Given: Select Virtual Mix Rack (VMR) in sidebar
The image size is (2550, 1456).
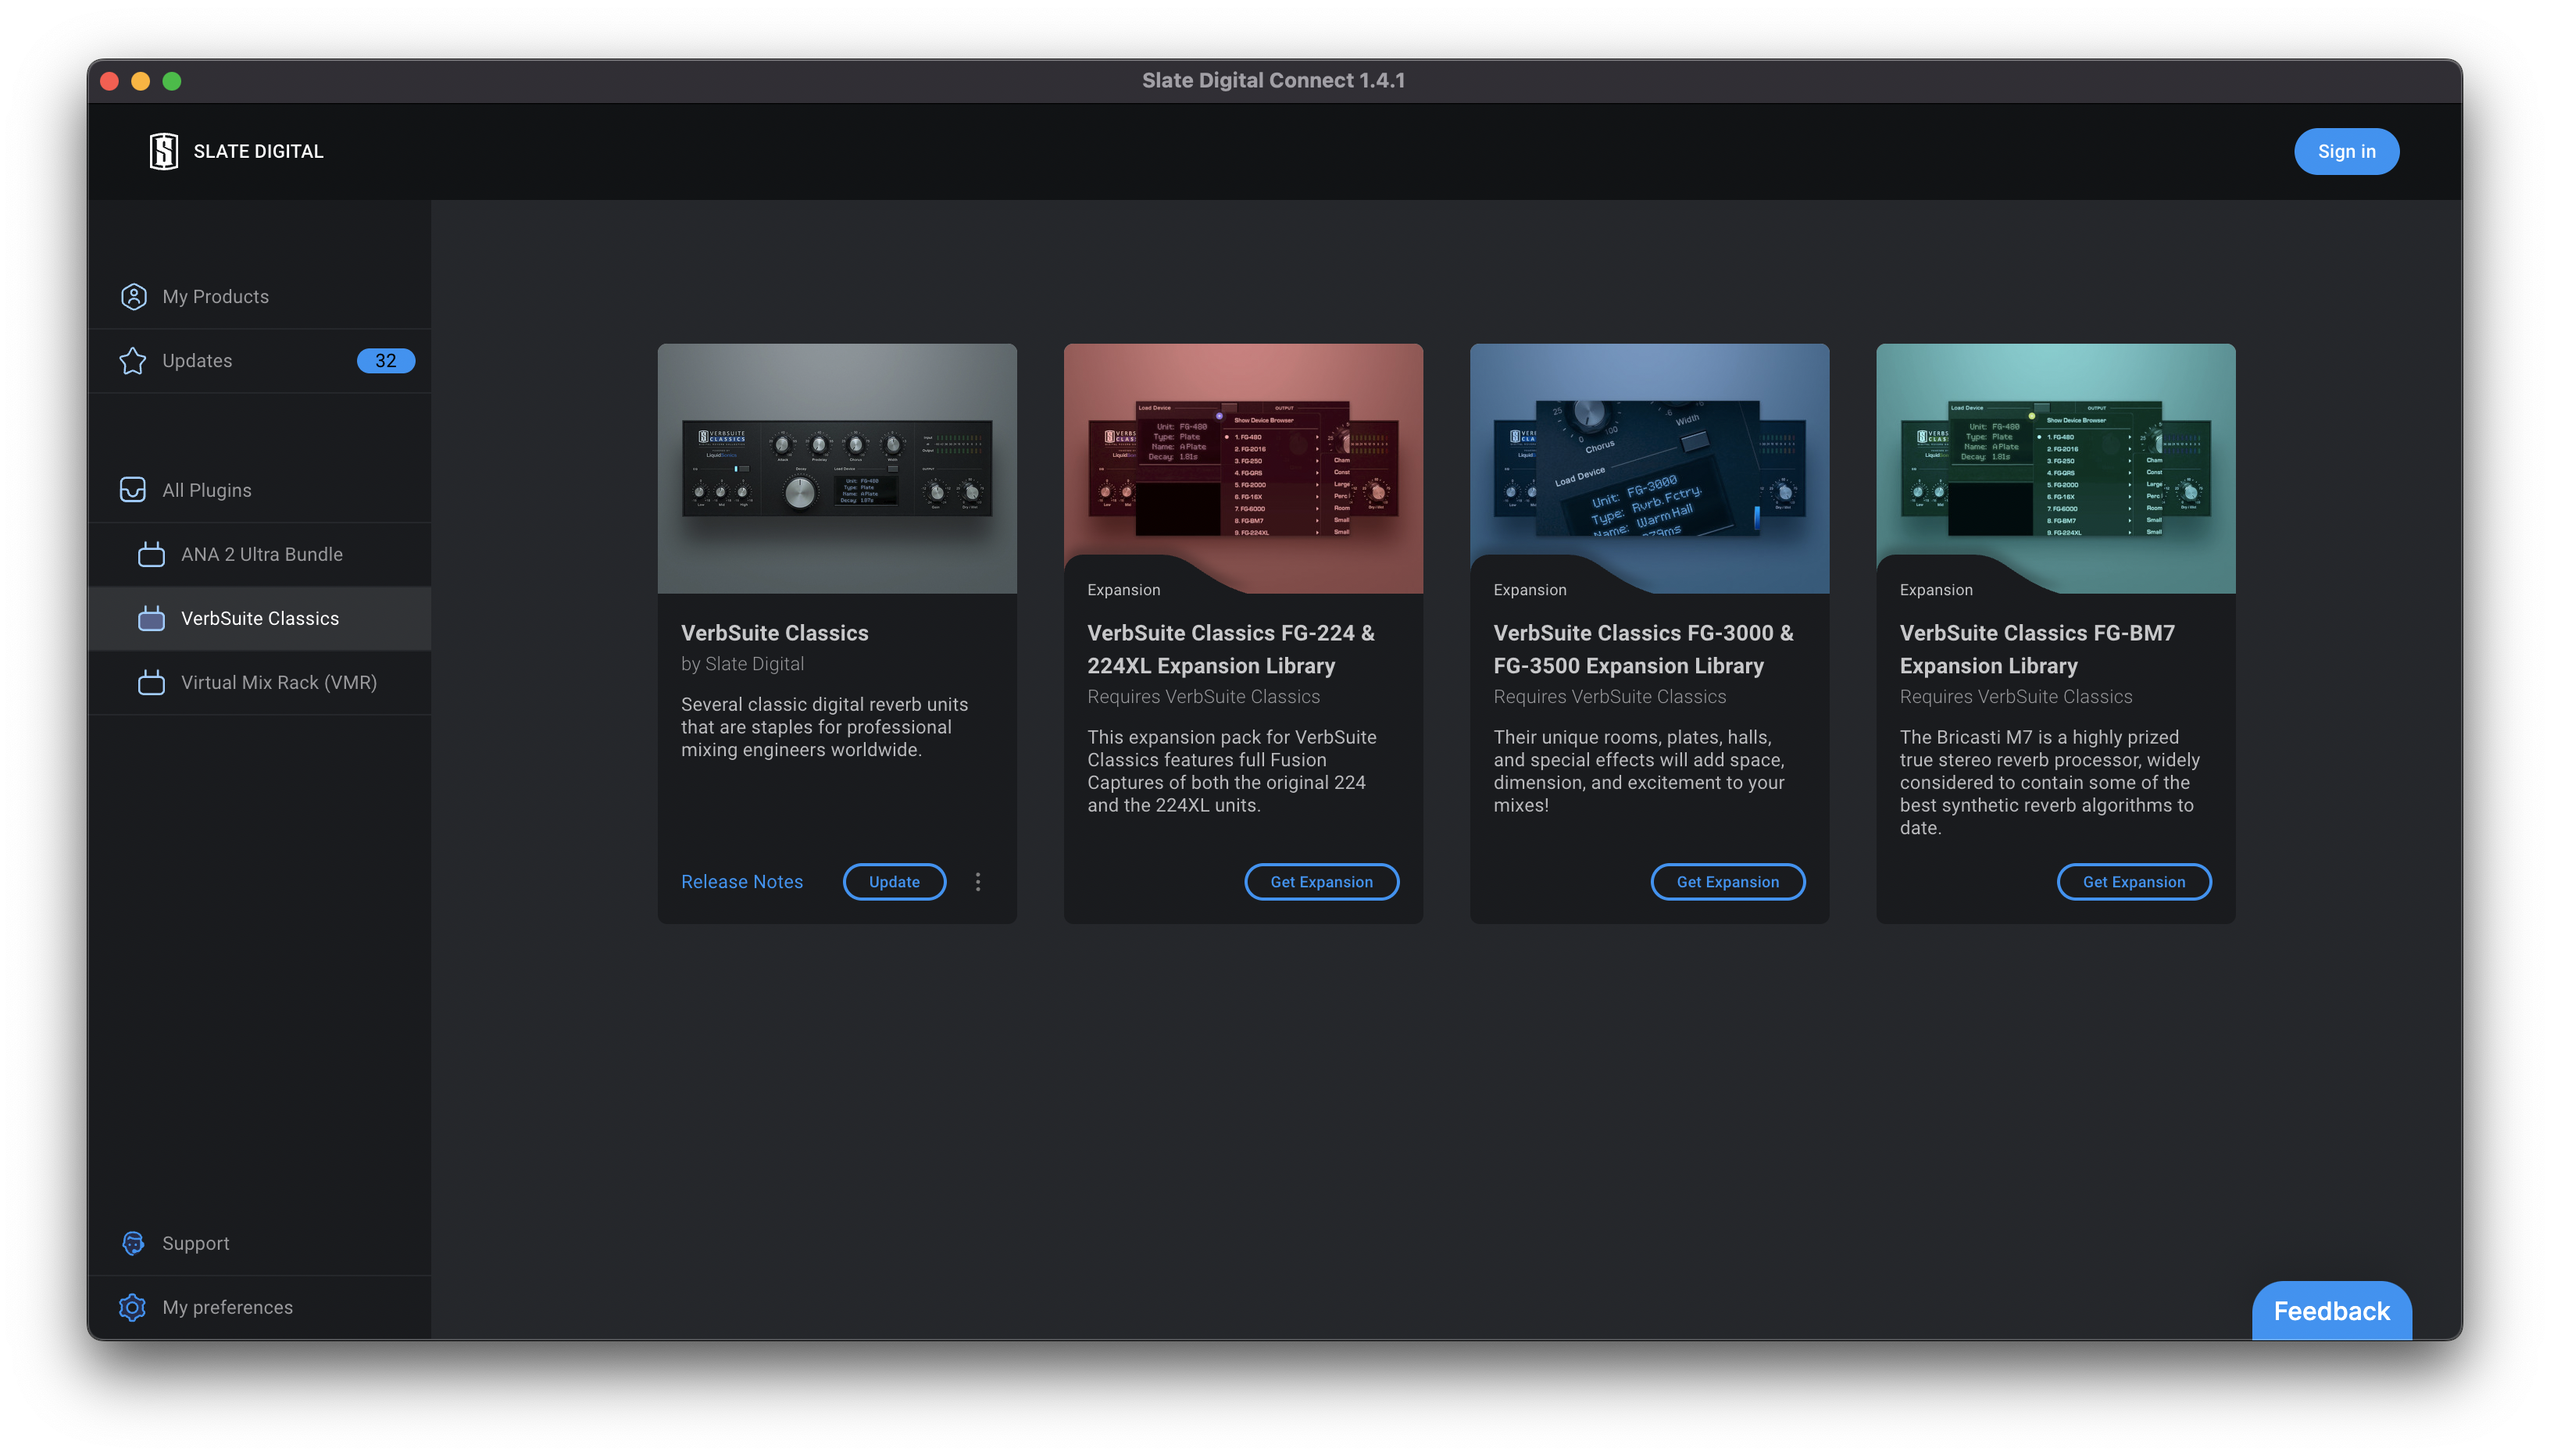Looking at the screenshot, I should (260, 682).
